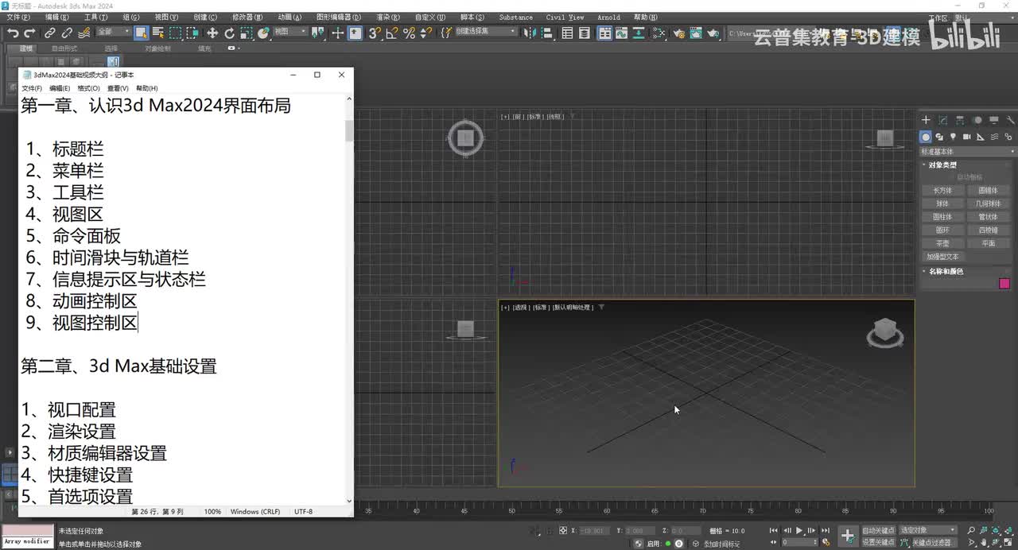Choose the Select and Scale tool
Image resolution: width=1018 pixels, height=550 pixels.
pos(247,33)
